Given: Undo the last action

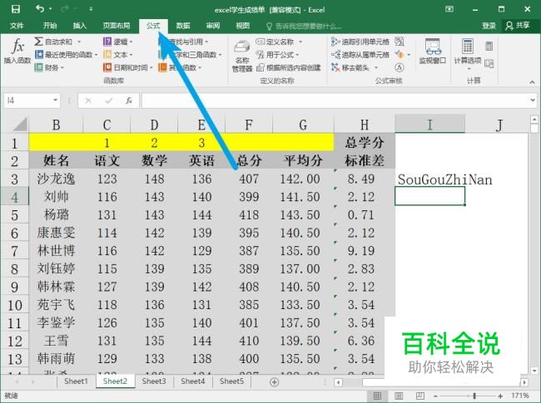Looking at the screenshot, I should (x=40, y=9).
